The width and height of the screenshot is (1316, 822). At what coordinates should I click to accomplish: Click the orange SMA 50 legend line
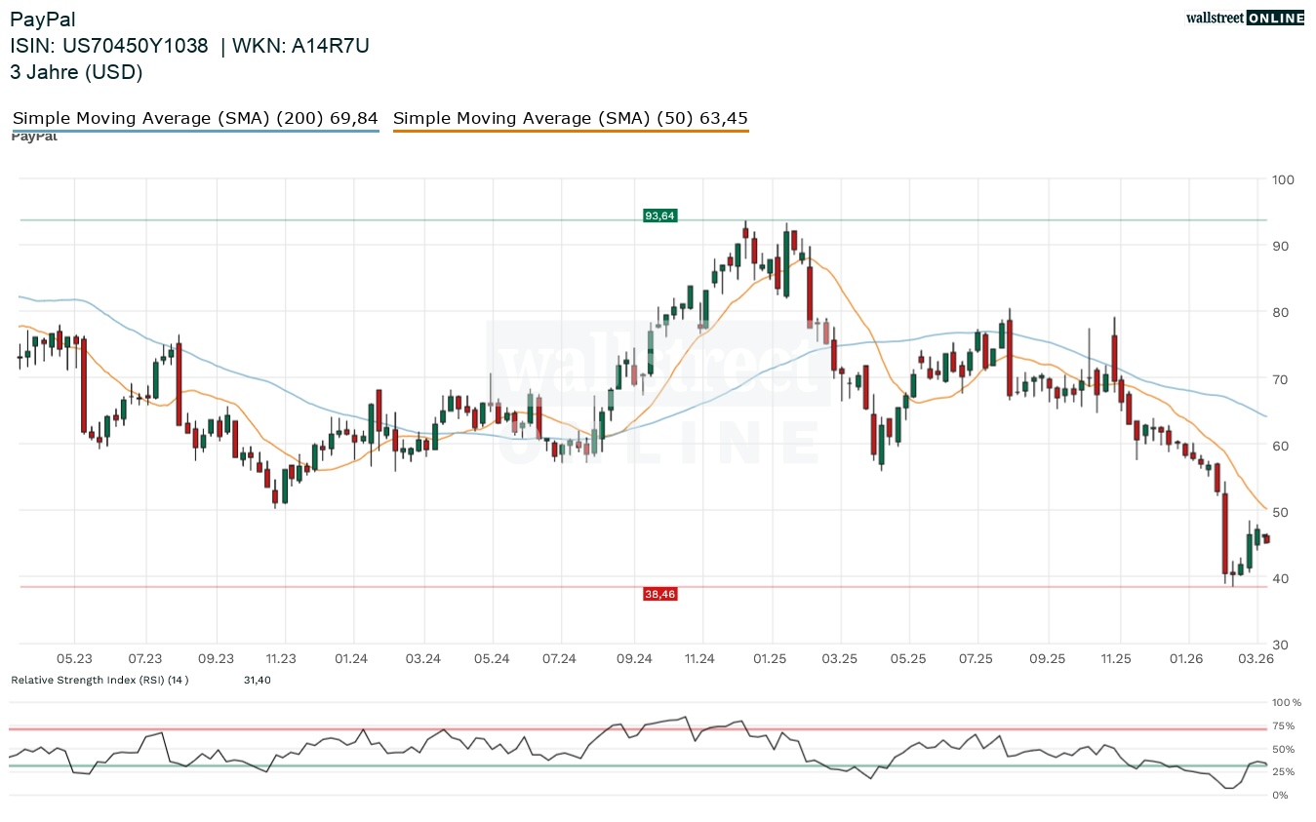[x=571, y=131]
